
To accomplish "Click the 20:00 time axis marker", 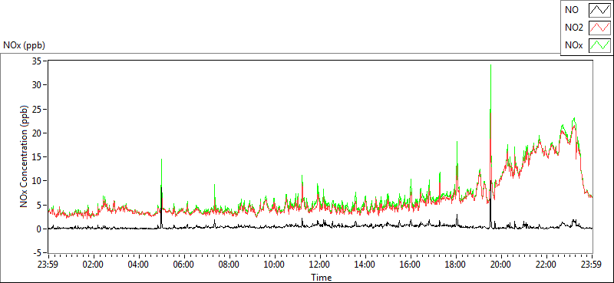I will (502, 265).
